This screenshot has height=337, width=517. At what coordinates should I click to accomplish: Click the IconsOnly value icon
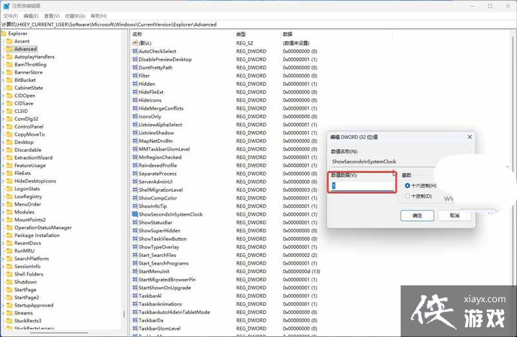(135, 116)
